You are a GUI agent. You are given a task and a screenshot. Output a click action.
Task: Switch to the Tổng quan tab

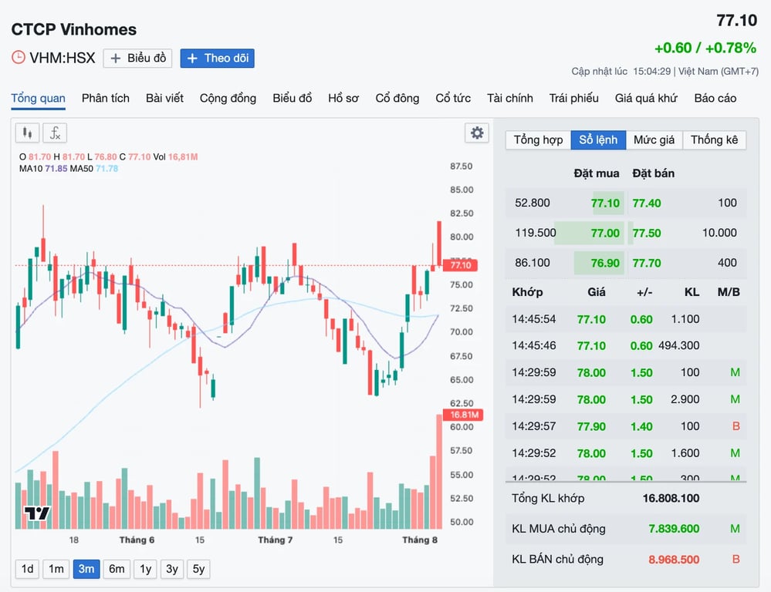point(39,98)
